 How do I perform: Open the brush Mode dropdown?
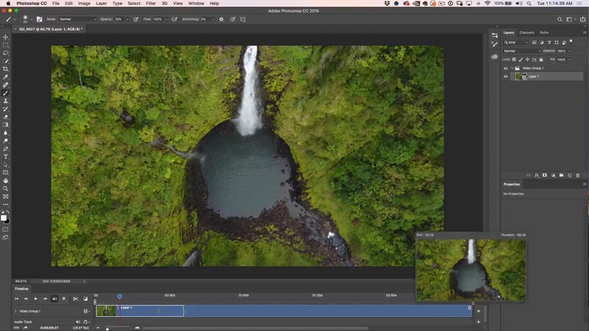(x=77, y=18)
